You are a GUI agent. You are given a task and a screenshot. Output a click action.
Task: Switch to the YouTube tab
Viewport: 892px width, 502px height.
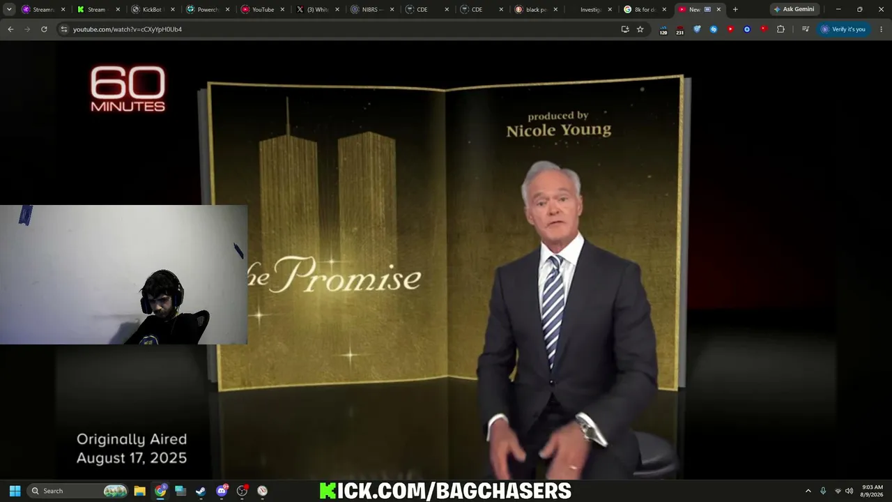263,10
